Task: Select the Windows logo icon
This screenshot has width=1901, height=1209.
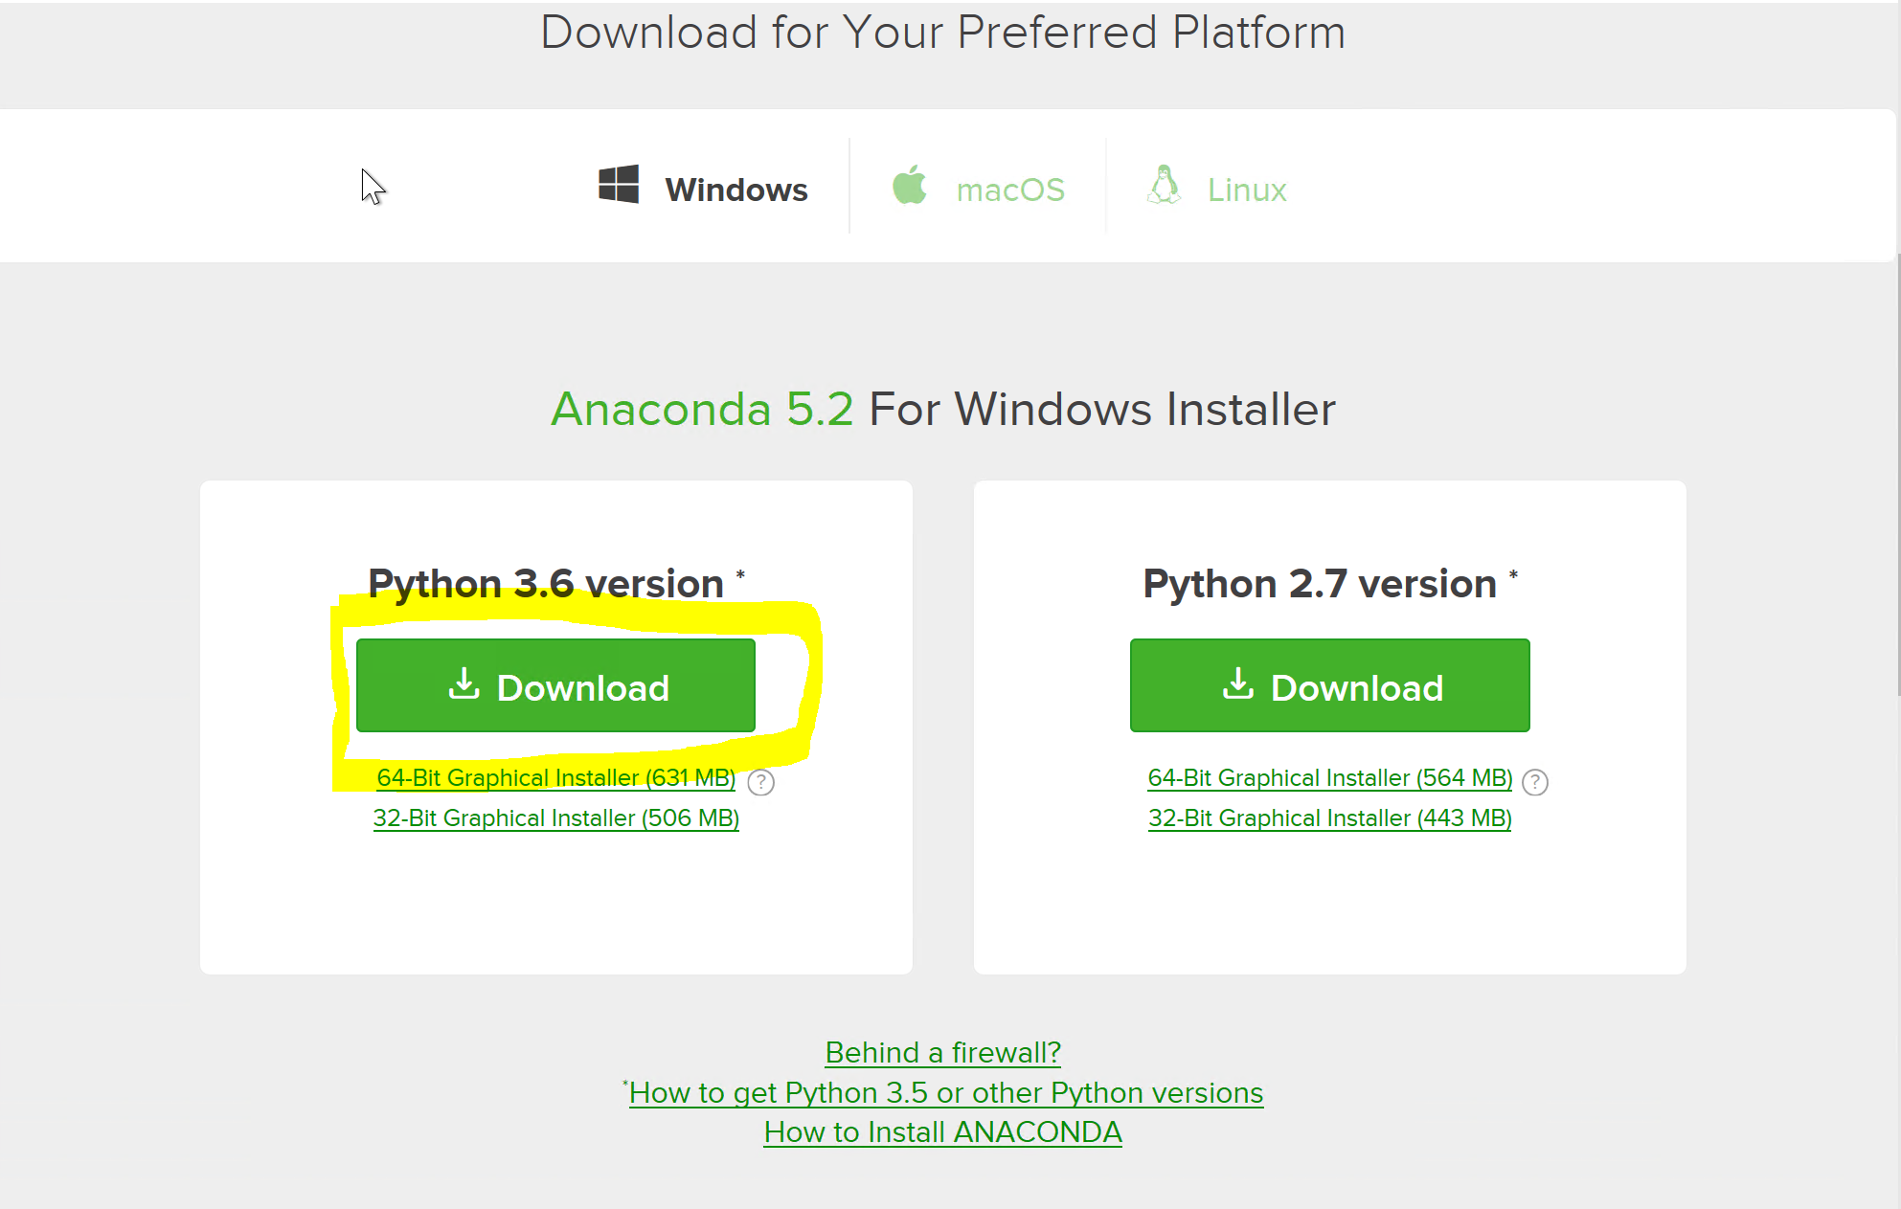Action: [x=618, y=184]
